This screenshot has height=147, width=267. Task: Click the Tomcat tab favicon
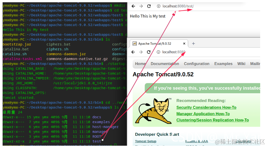(135, 43)
